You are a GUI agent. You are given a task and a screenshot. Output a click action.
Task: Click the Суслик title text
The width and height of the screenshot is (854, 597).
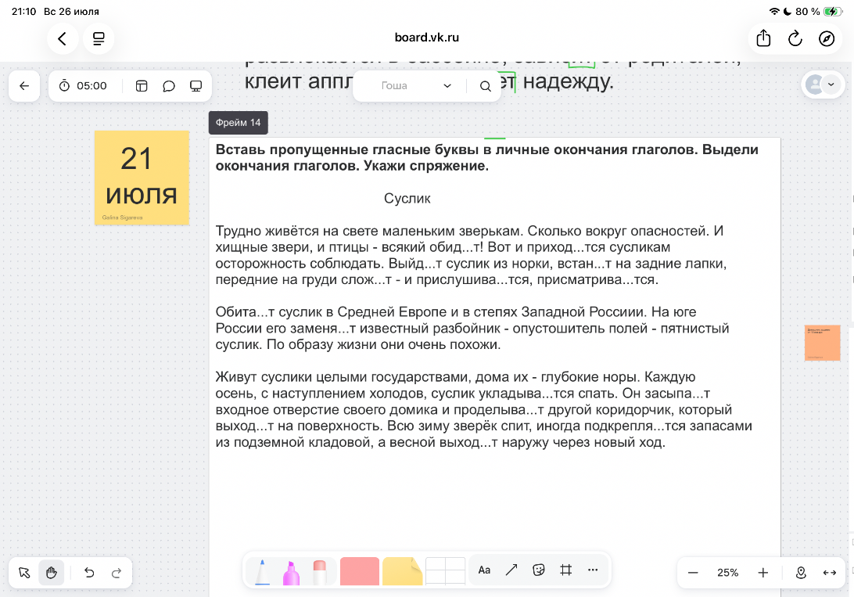coord(407,198)
